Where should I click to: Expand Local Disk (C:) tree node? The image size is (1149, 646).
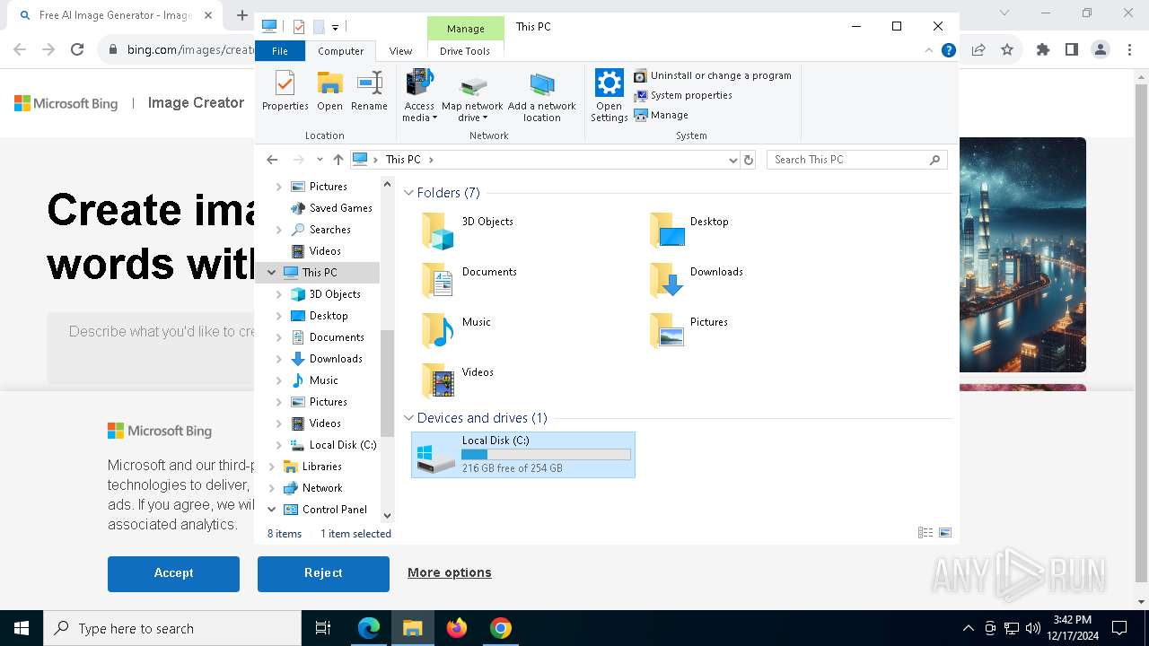[278, 445]
